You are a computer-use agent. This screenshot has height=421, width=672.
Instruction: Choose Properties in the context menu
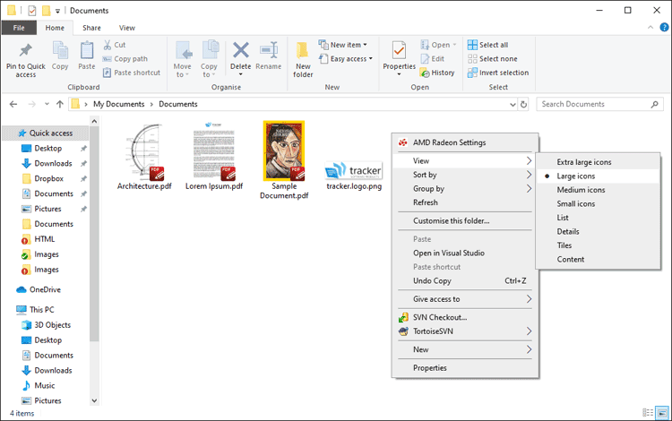pos(465,368)
